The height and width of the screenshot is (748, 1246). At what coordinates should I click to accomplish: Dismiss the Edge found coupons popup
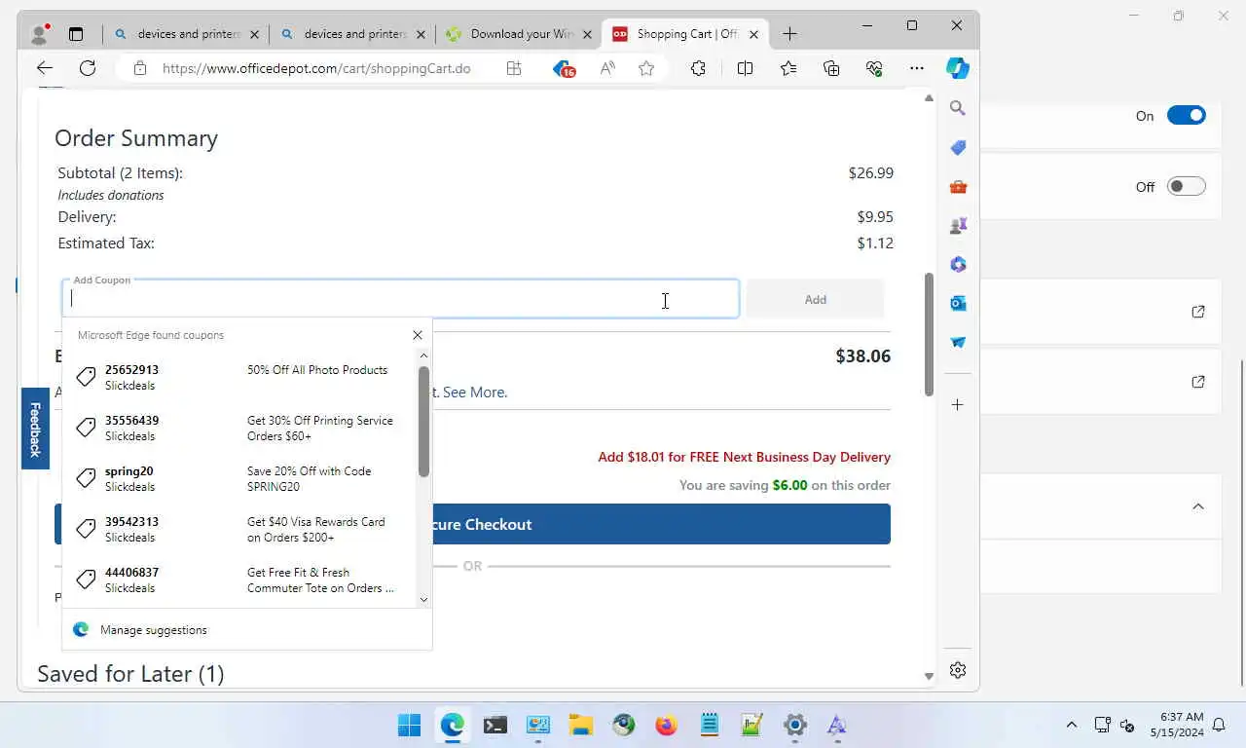[418, 335]
